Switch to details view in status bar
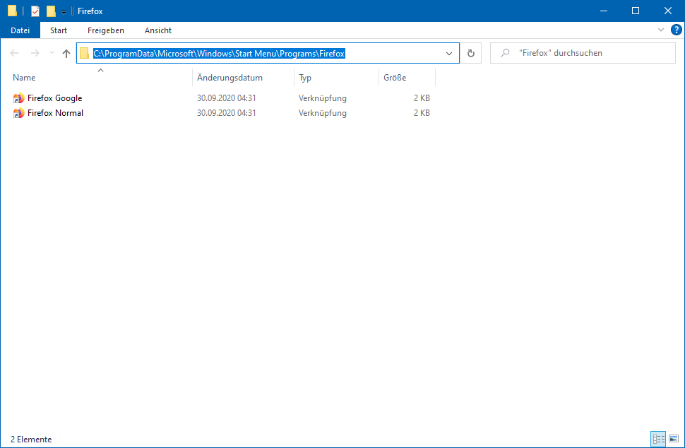The image size is (685, 448). pos(658,438)
